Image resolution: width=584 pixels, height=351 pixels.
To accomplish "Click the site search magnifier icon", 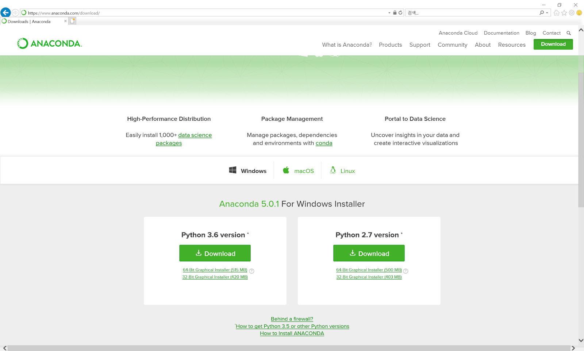I will click(x=569, y=33).
